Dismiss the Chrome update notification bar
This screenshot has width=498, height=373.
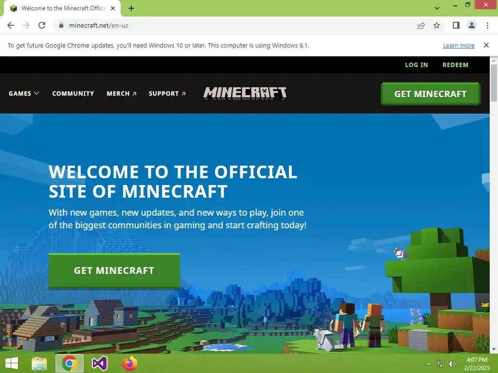(486, 45)
